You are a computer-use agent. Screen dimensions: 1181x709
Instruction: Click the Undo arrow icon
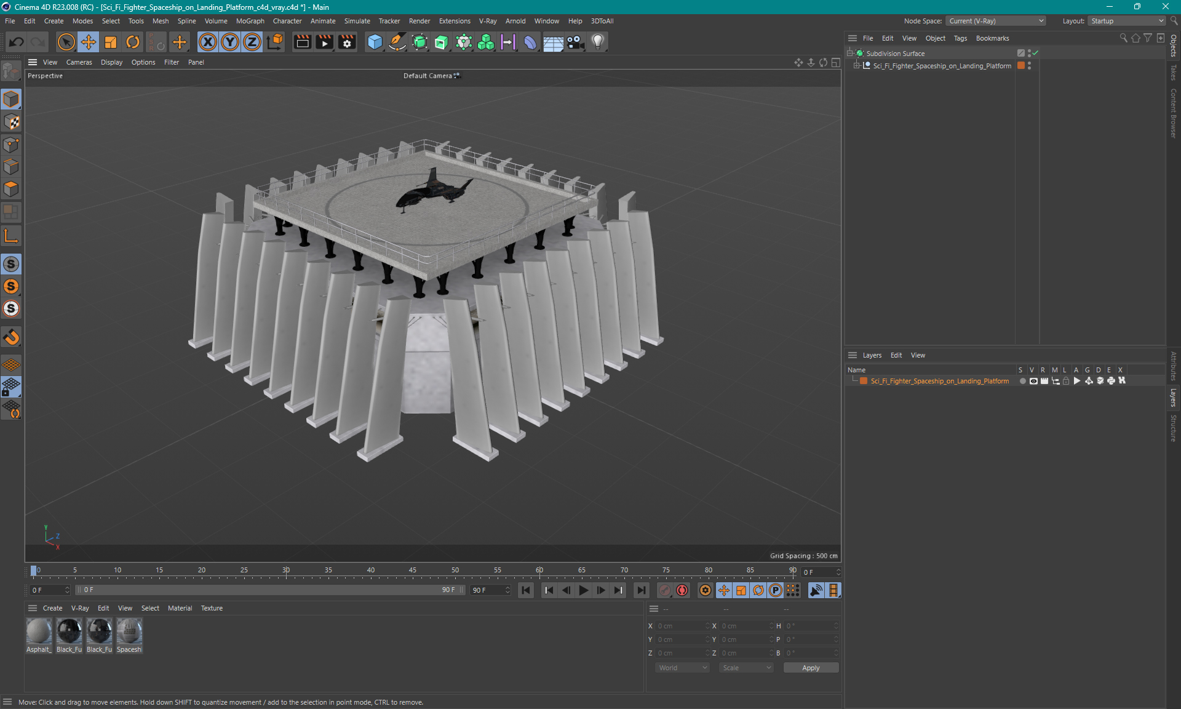coord(17,42)
